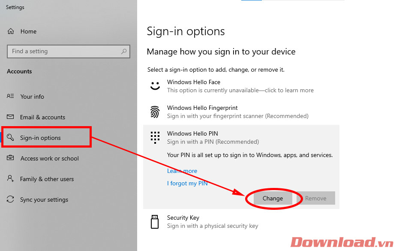The width and height of the screenshot is (399, 251).
Task: Go to Family & other users
Action: [47, 179]
